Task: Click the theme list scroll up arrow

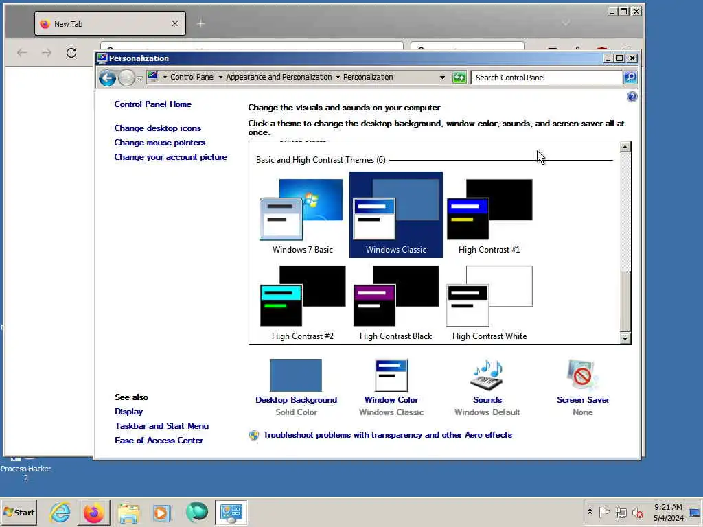Action: tap(625, 147)
